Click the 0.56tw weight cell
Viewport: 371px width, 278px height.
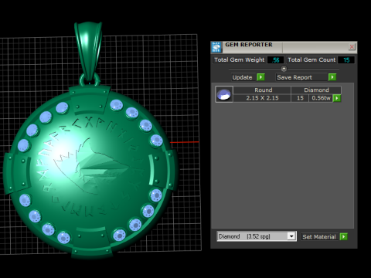point(321,98)
